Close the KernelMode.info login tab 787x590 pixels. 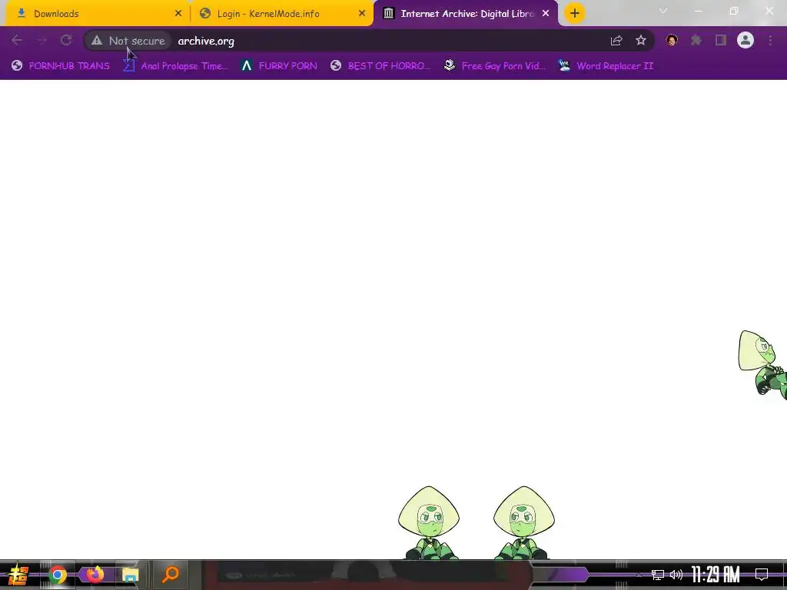(x=362, y=14)
